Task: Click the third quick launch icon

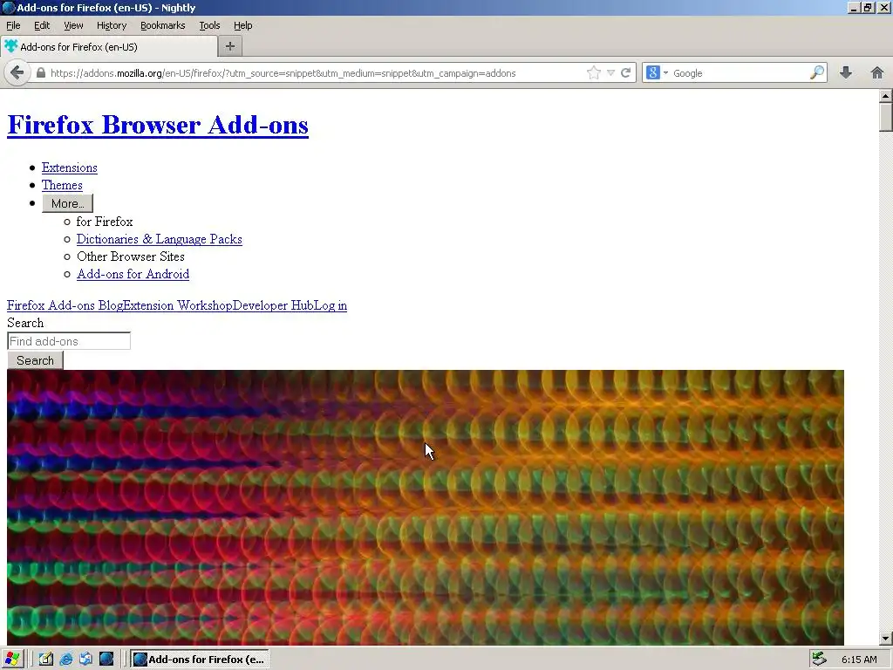Action: (x=86, y=660)
